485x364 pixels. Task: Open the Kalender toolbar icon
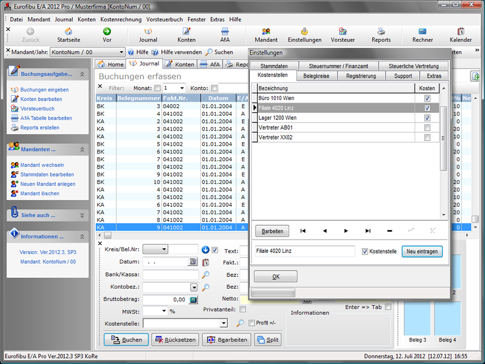pos(461,32)
